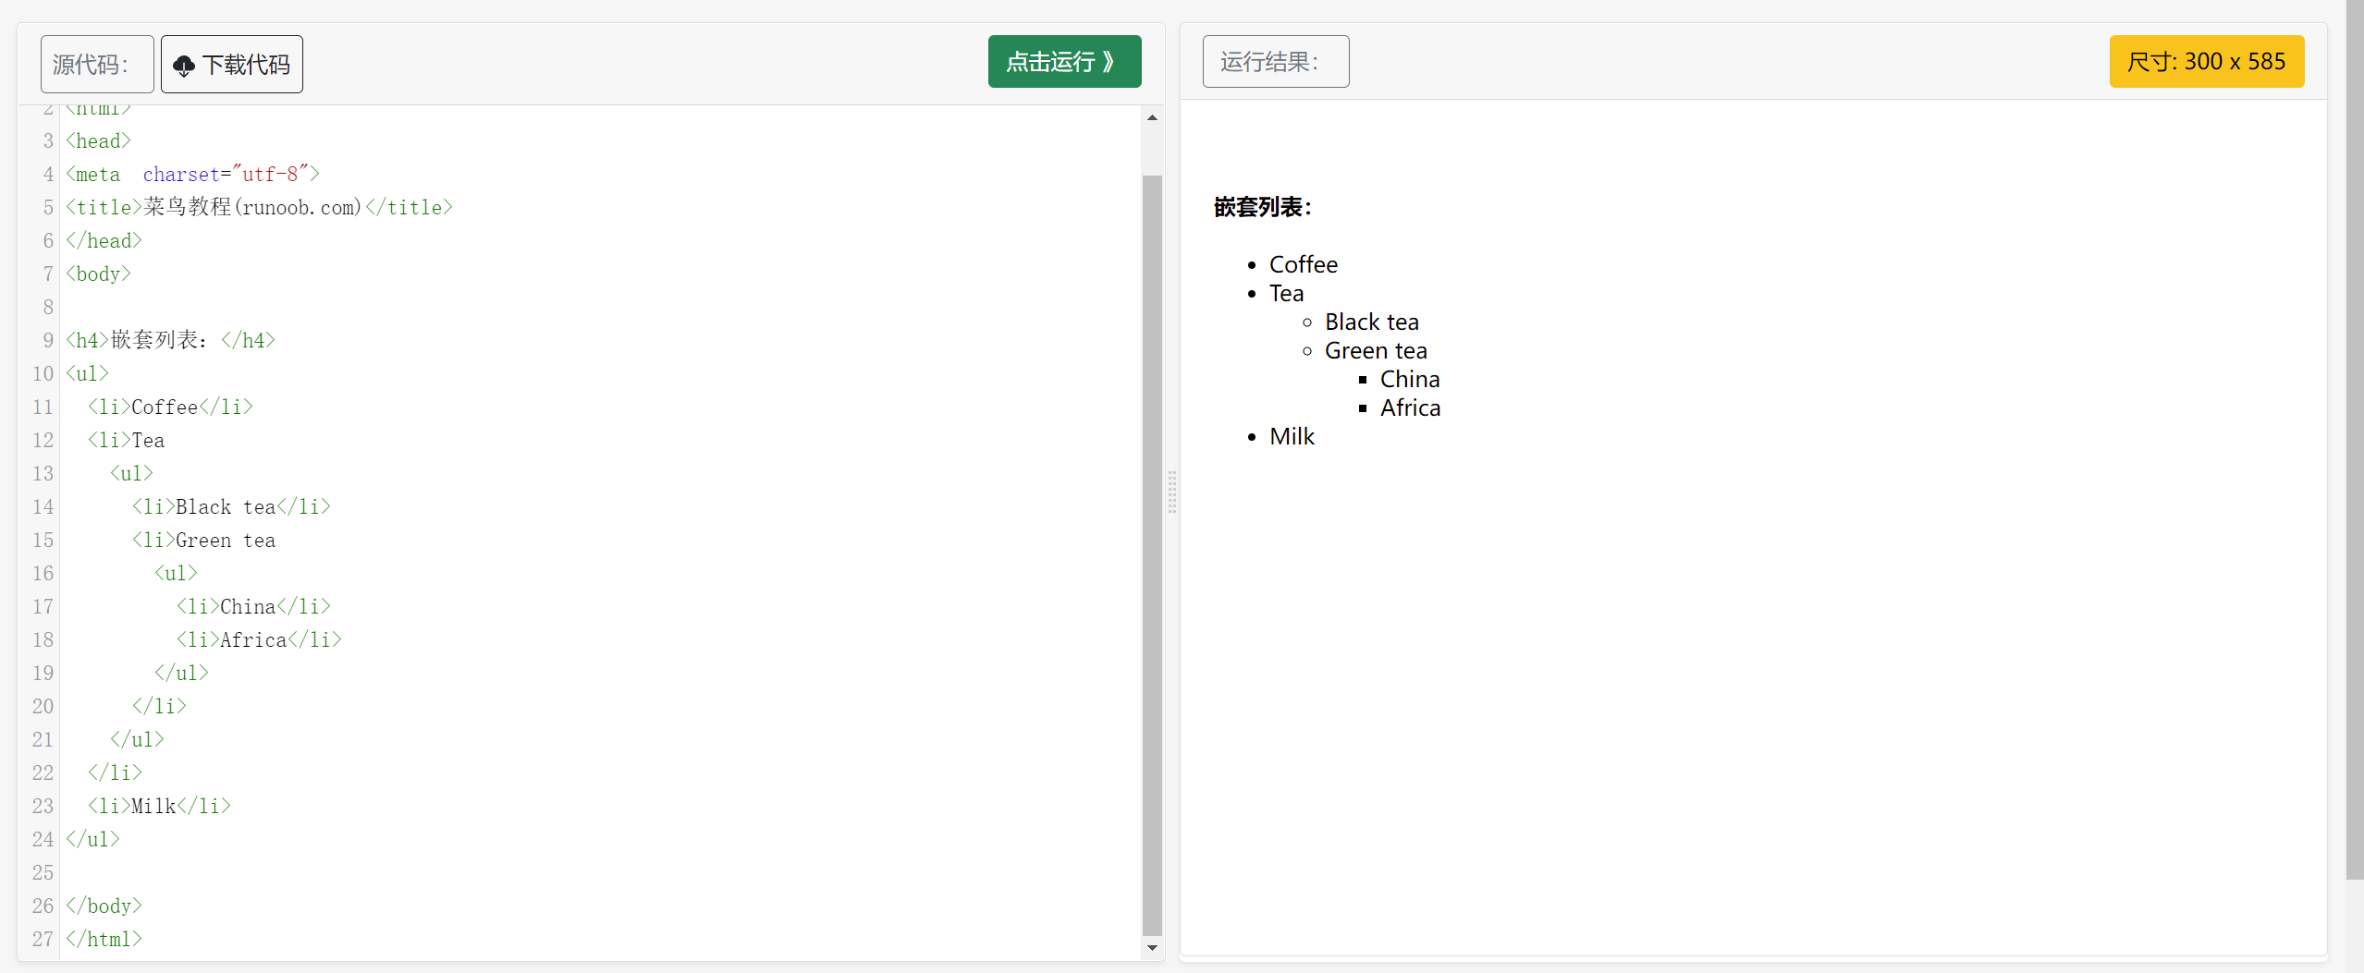Click Green tea in the rendered list

coord(1376,350)
